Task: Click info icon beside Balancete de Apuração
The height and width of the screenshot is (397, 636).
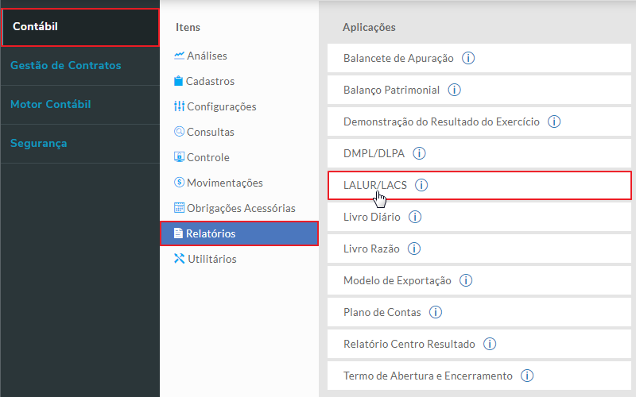Action: [468, 58]
